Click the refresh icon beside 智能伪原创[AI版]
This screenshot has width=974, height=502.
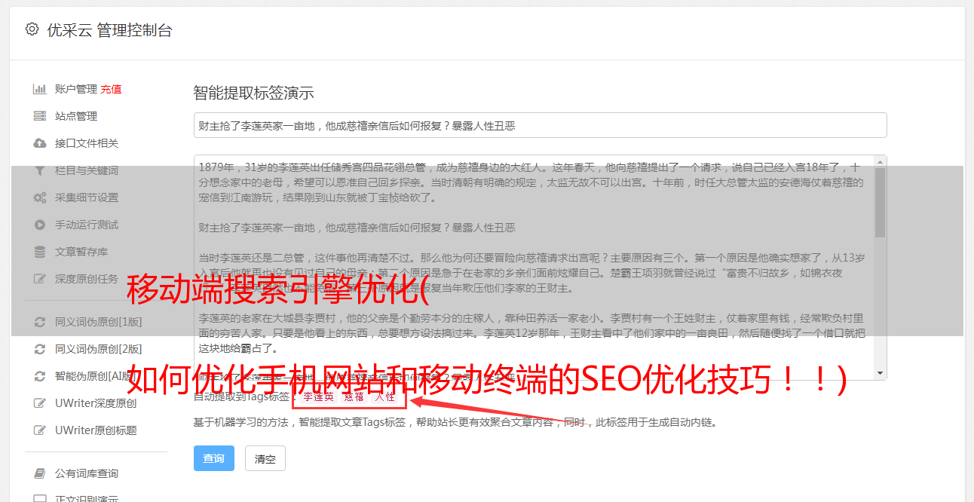coord(40,376)
